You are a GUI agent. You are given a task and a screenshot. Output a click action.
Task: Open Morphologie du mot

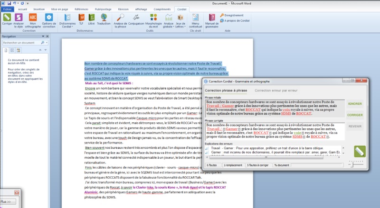(153, 20)
